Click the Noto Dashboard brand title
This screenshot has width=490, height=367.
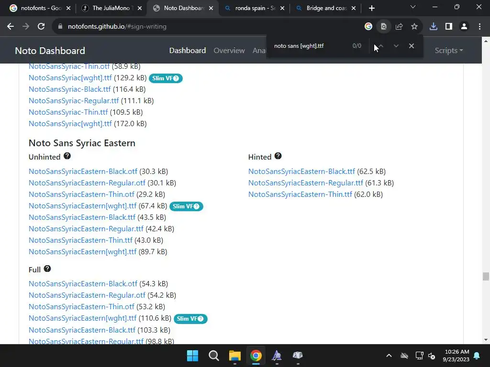pos(50,51)
